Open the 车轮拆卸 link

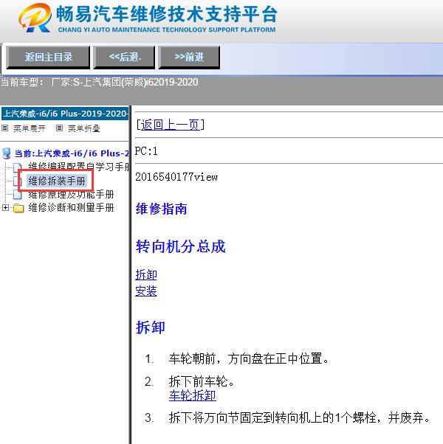point(193,395)
